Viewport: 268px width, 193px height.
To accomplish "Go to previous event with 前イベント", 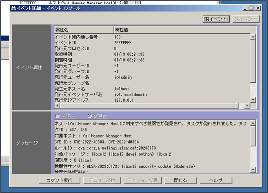I will pos(216,19).
